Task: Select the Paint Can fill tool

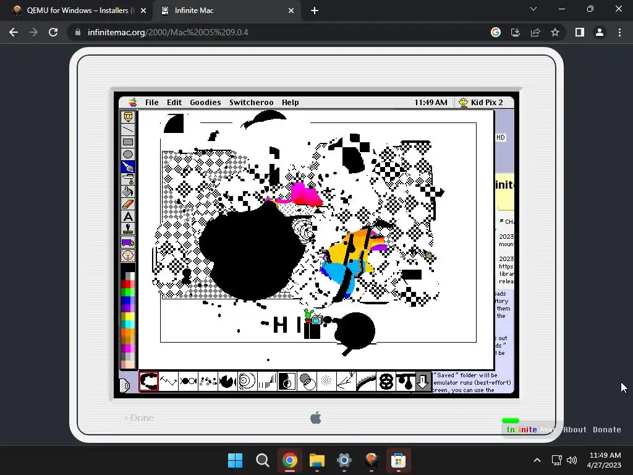Action: click(128, 192)
